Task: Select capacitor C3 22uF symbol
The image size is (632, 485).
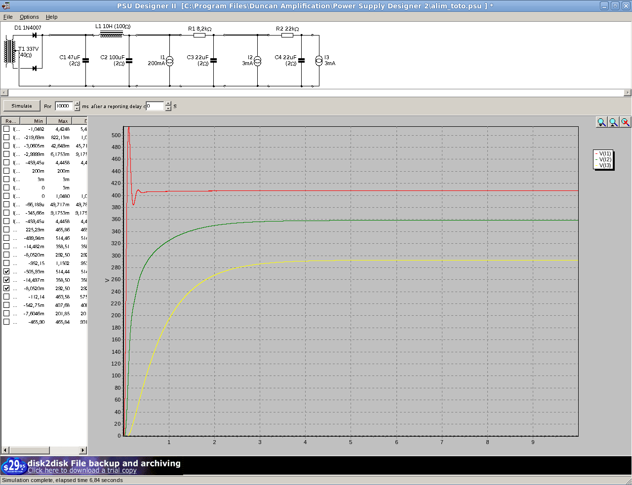Action: [x=214, y=60]
